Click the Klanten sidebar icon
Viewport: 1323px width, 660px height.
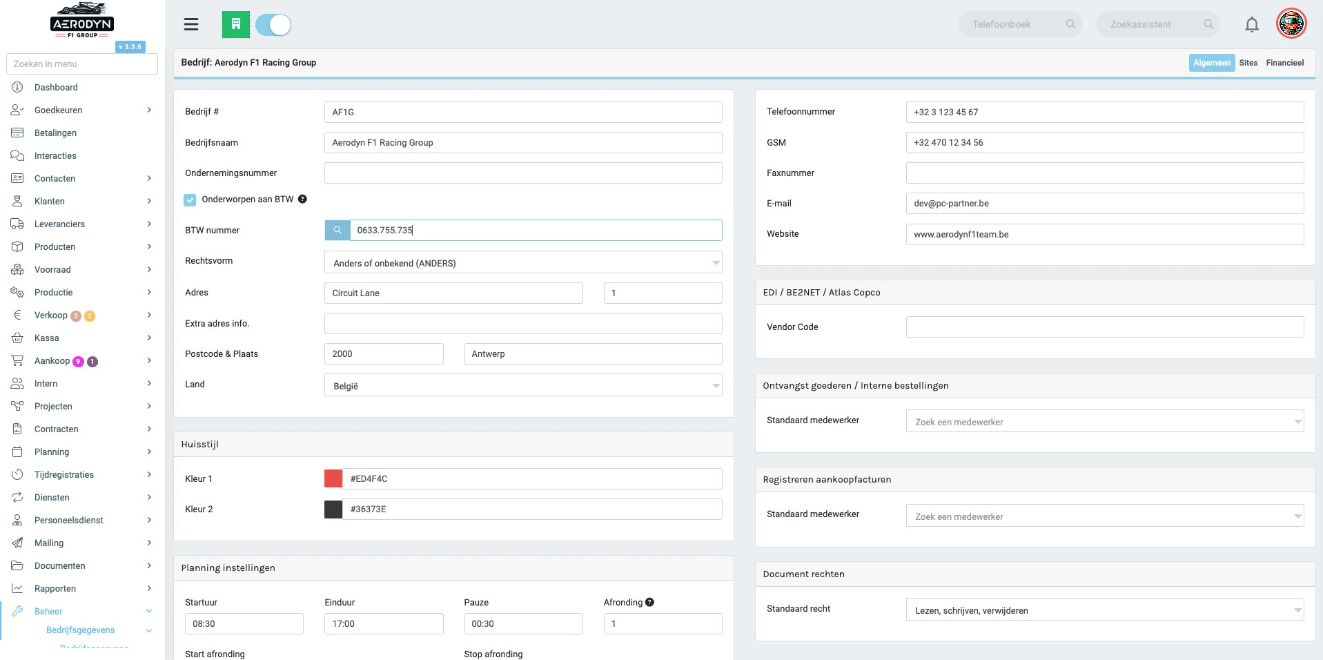[17, 201]
